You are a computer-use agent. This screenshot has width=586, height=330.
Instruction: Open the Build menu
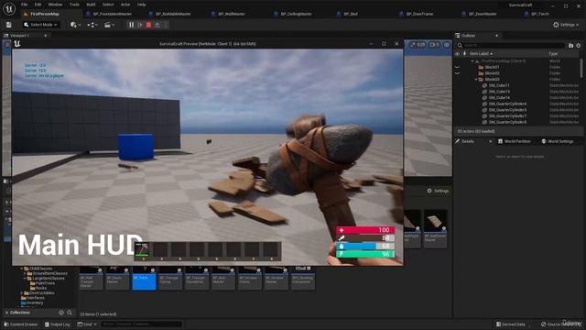91,5
